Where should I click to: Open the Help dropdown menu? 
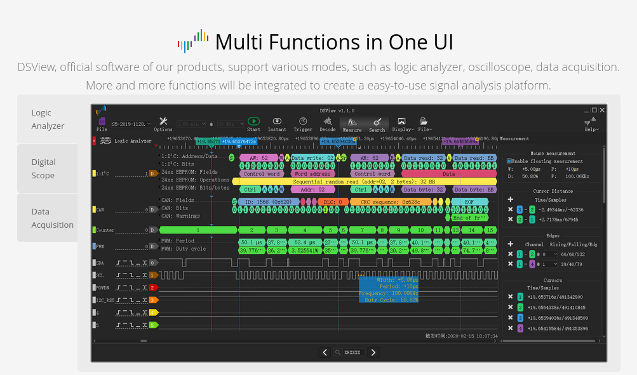click(x=592, y=123)
